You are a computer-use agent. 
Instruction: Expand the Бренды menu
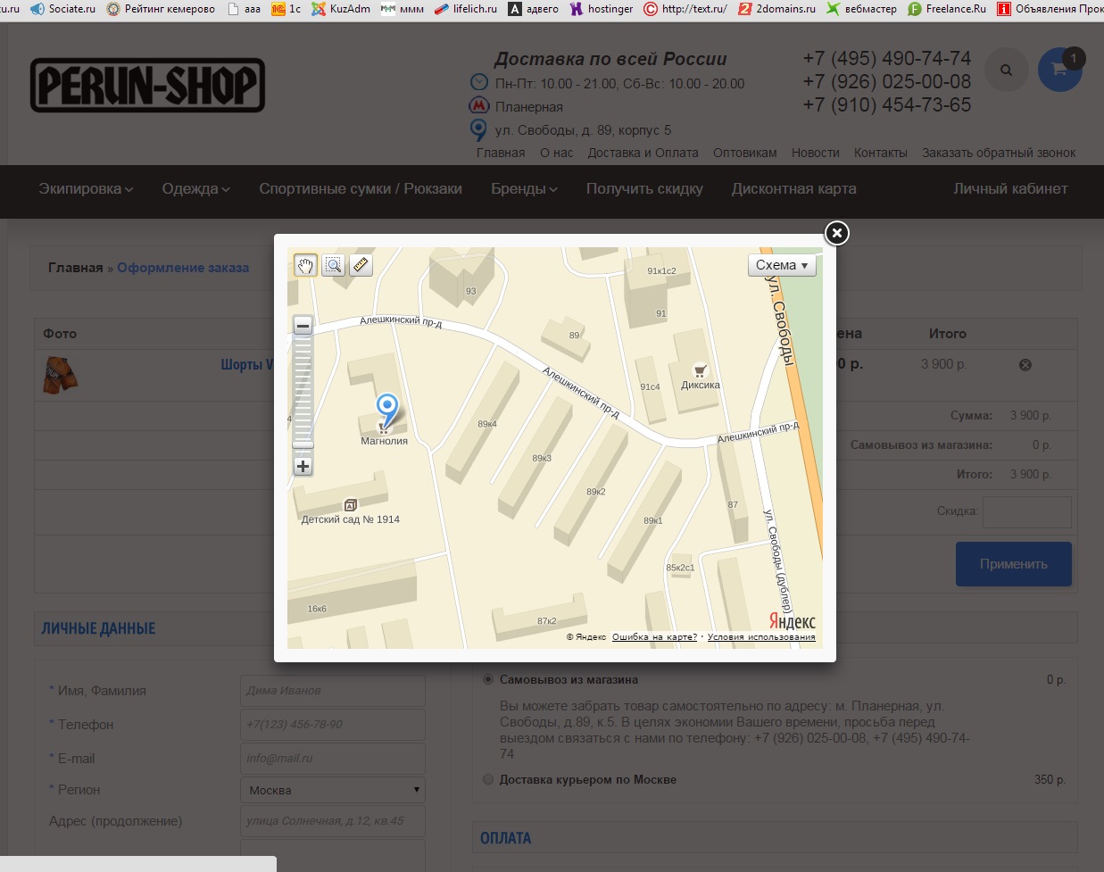pos(525,189)
